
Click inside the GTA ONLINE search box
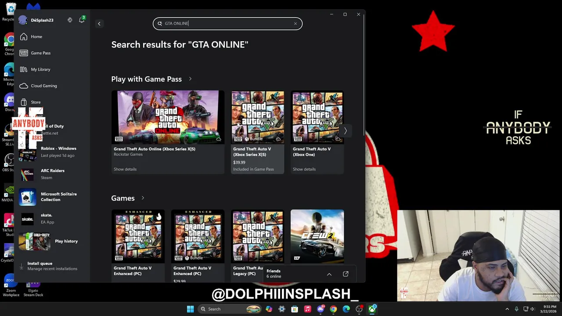pos(227,24)
